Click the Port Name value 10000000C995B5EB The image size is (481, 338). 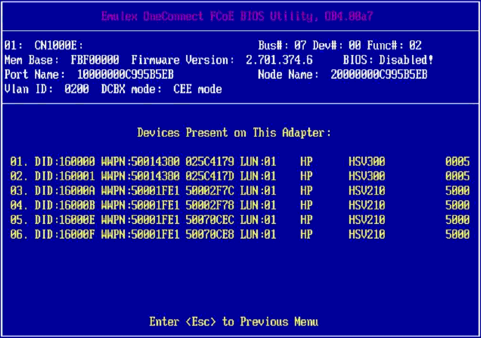[125, 74]
